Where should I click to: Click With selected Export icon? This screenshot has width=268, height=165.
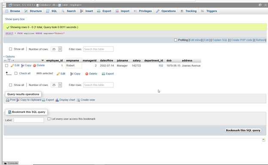103,74
